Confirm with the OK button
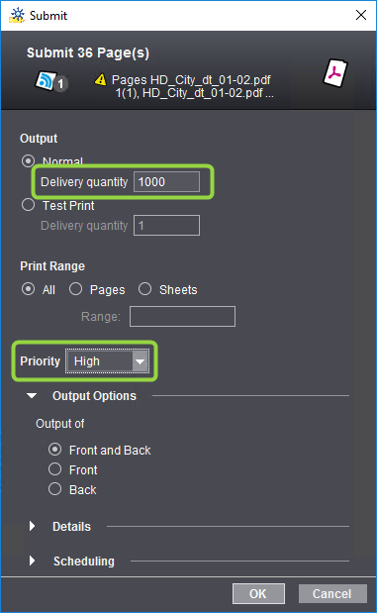 (x=258, y=593)
